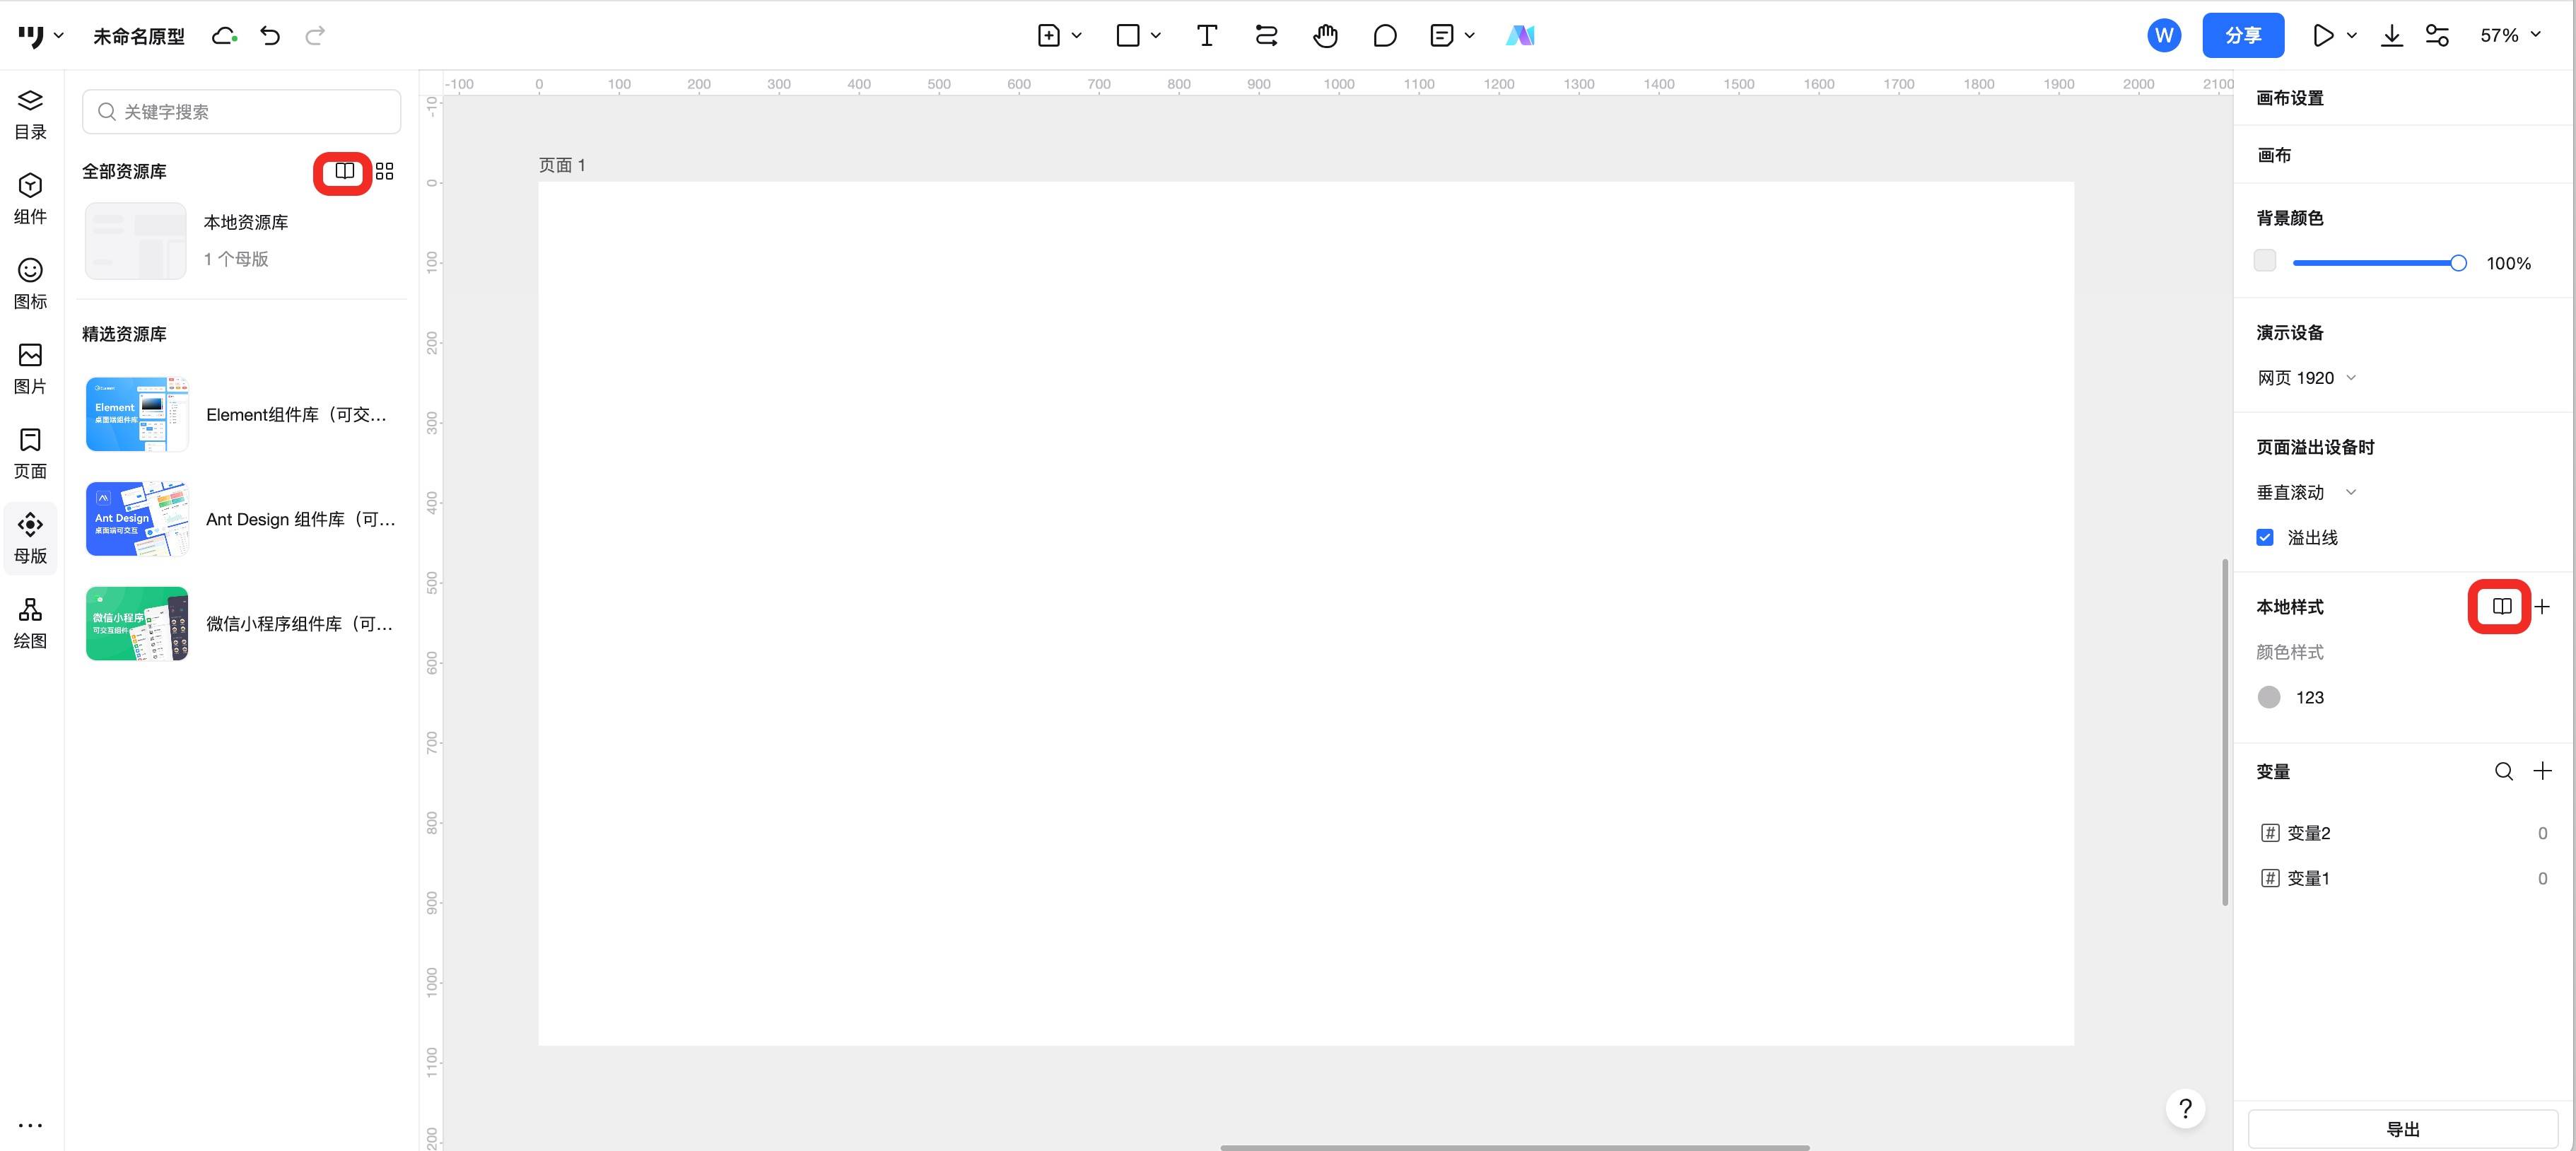Screen dimensions: 2576x1151
Task: Open the help question mark button
Action: [x=2185, y=1108]
